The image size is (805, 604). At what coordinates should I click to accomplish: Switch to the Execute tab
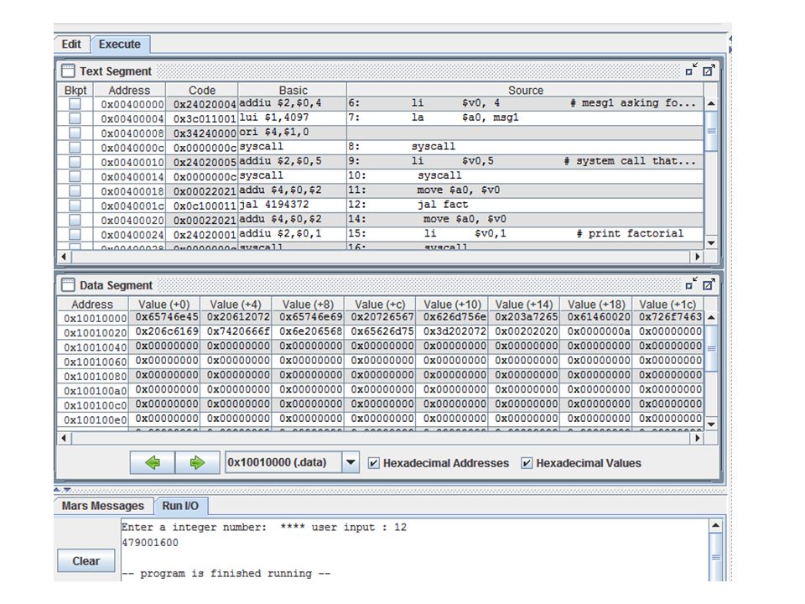(x=120, y=44)
